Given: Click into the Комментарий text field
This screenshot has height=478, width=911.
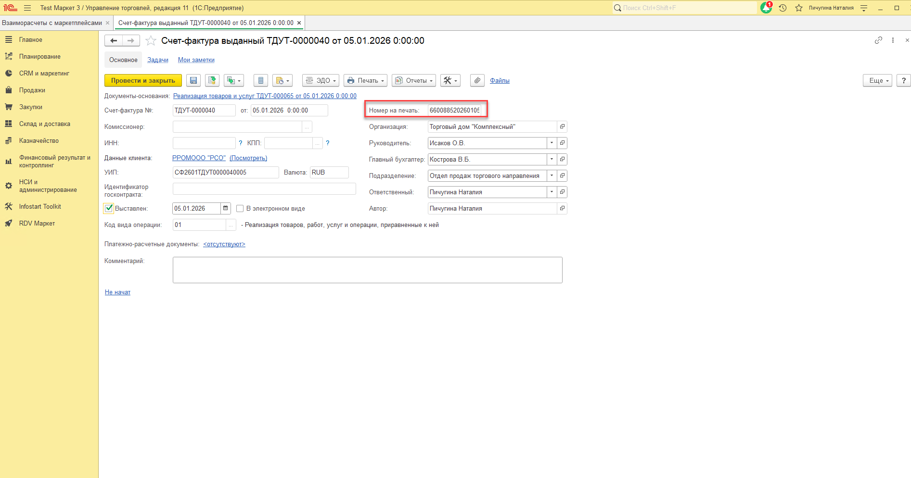Looking at the screenshot, I should (367, 270).
